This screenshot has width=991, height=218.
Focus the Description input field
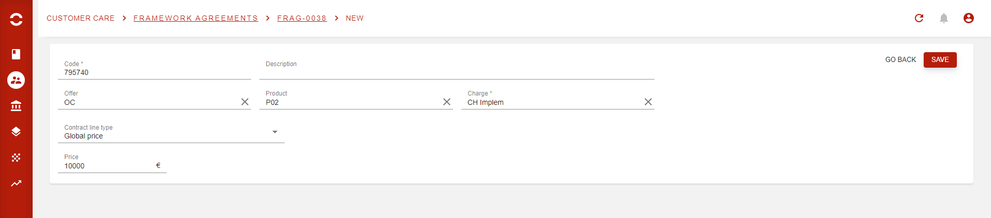pos(457,72)
